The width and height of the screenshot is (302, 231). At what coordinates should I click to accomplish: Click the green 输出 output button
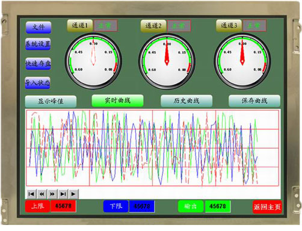pos(191,206)
